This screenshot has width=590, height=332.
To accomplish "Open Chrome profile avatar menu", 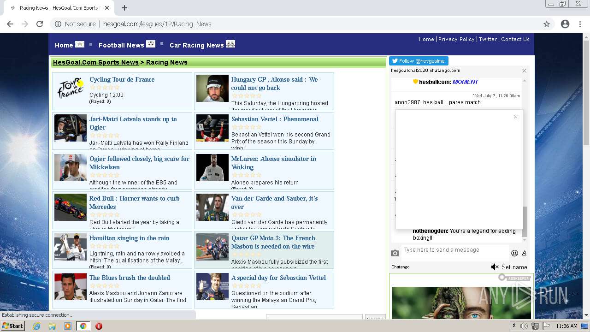I will (x=565, y=24).
